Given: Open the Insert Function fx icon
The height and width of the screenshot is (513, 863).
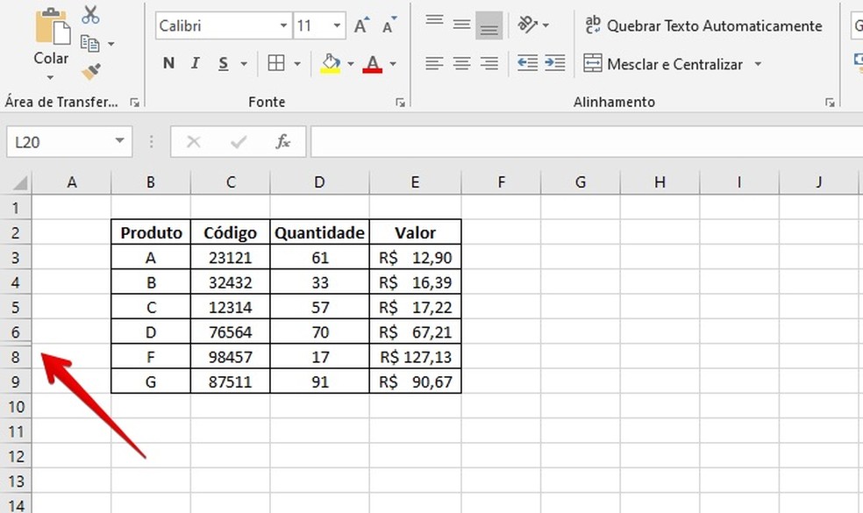Looking at the screenshot, I should pyautogui.click(x=282, y=141).
